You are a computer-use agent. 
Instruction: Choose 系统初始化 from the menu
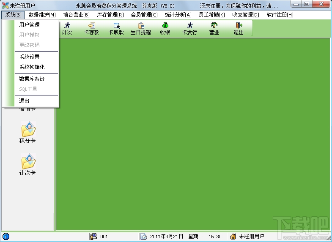click(x=32, y=67)
